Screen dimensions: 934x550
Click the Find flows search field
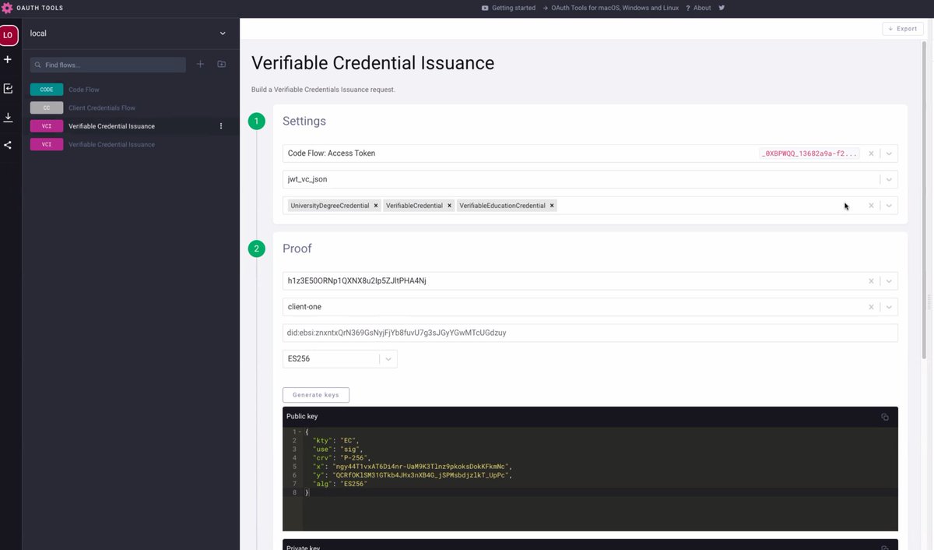tap(109, 64)
